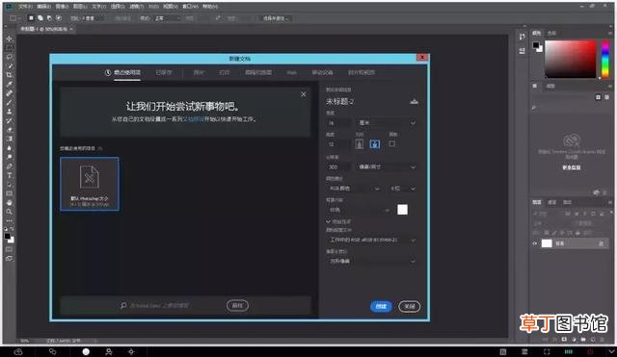Select the Clone Stamp tool in the toolbar
Viewport: 617px width, 357px height.
click(x=9, y=112)
